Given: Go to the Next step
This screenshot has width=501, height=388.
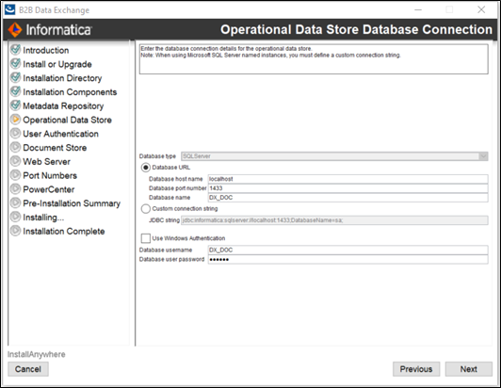Looking at the screenshot, I should tap(469, 369).
